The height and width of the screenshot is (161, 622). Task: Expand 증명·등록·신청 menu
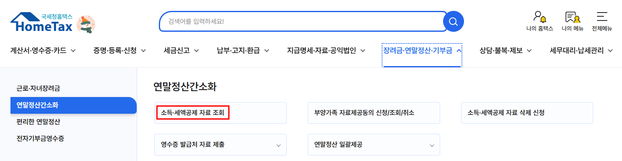pos(120,51)
